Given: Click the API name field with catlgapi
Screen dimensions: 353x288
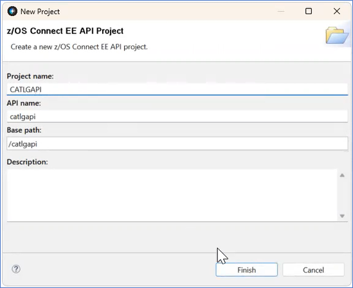Looking at the screenshot, I should point(177,117).
